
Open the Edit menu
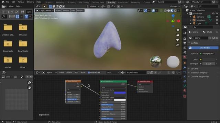coord(13,2)
